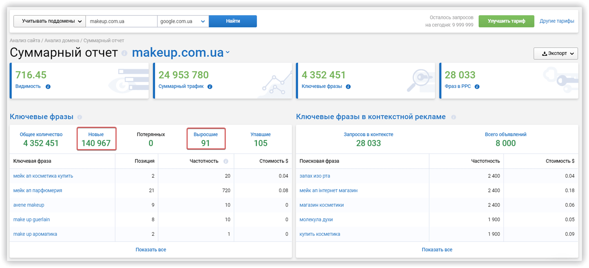Open keyword avene makeup

coord(29,205)
